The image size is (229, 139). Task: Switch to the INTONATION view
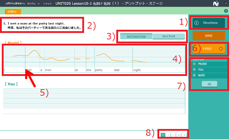click(136, 37)
